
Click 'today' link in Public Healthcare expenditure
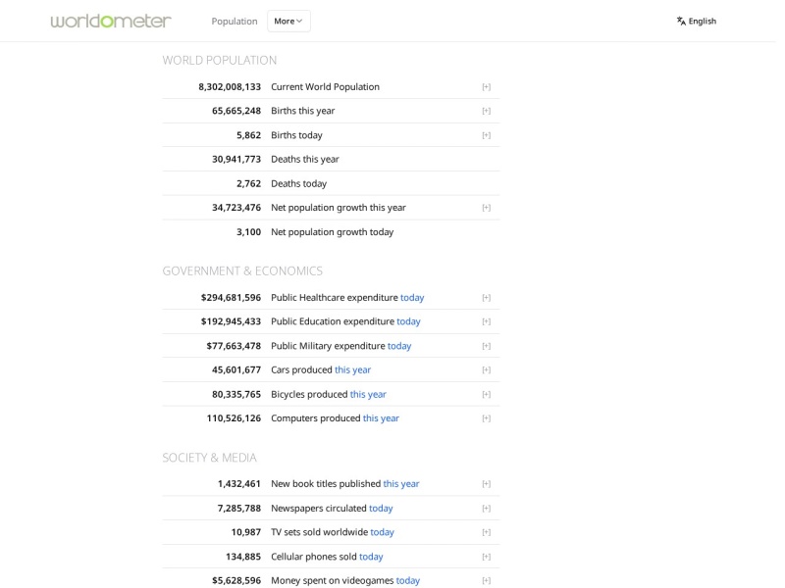412,298
